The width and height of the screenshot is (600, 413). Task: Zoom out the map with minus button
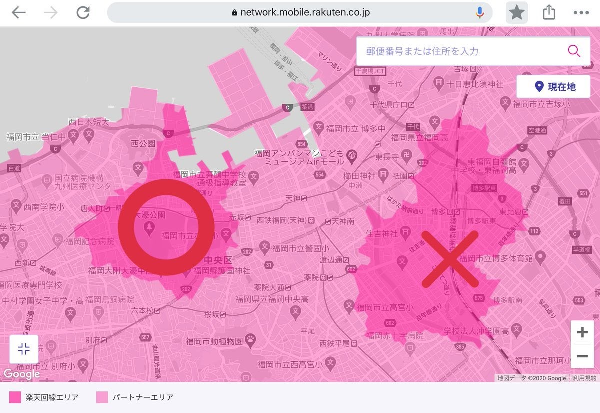[x=582, y=356]
